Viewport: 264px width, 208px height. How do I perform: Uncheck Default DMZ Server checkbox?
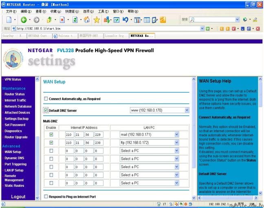[46, 110]
